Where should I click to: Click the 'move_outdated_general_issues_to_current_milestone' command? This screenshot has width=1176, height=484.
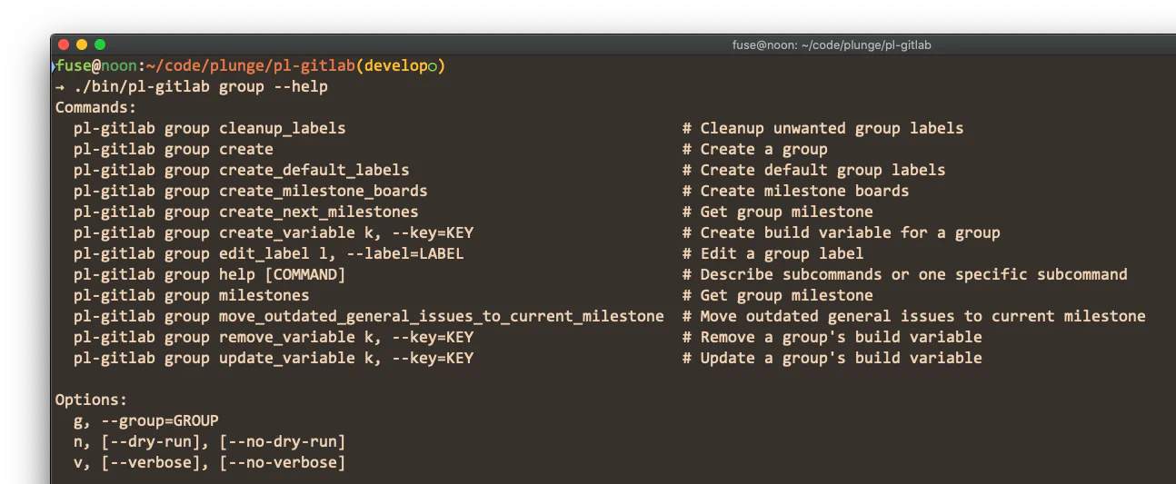(x=442, y=317)
